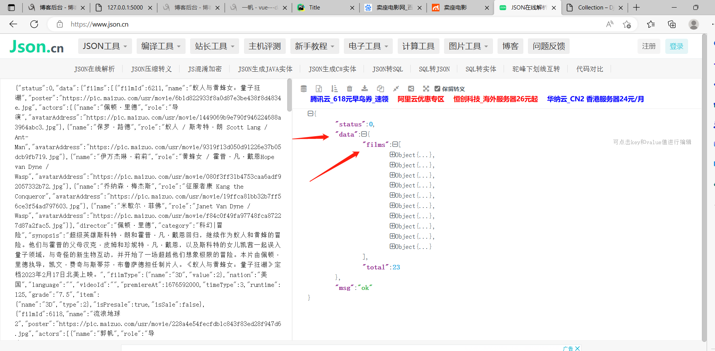
Task: Click the sort JSON keys icon
Action: pos(334,88)
